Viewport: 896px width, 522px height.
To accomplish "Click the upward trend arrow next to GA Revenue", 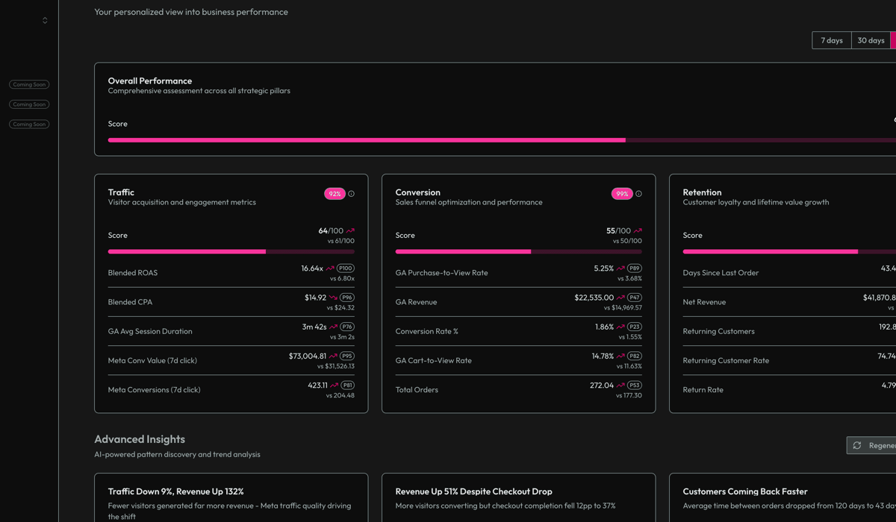I will [622, 297].
